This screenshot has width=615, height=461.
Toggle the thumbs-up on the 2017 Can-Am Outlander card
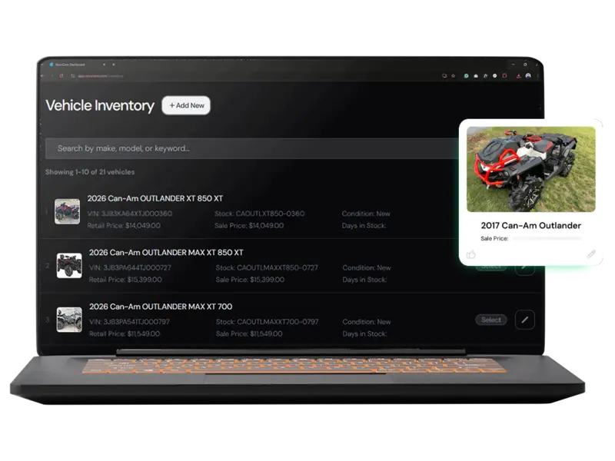471,254
